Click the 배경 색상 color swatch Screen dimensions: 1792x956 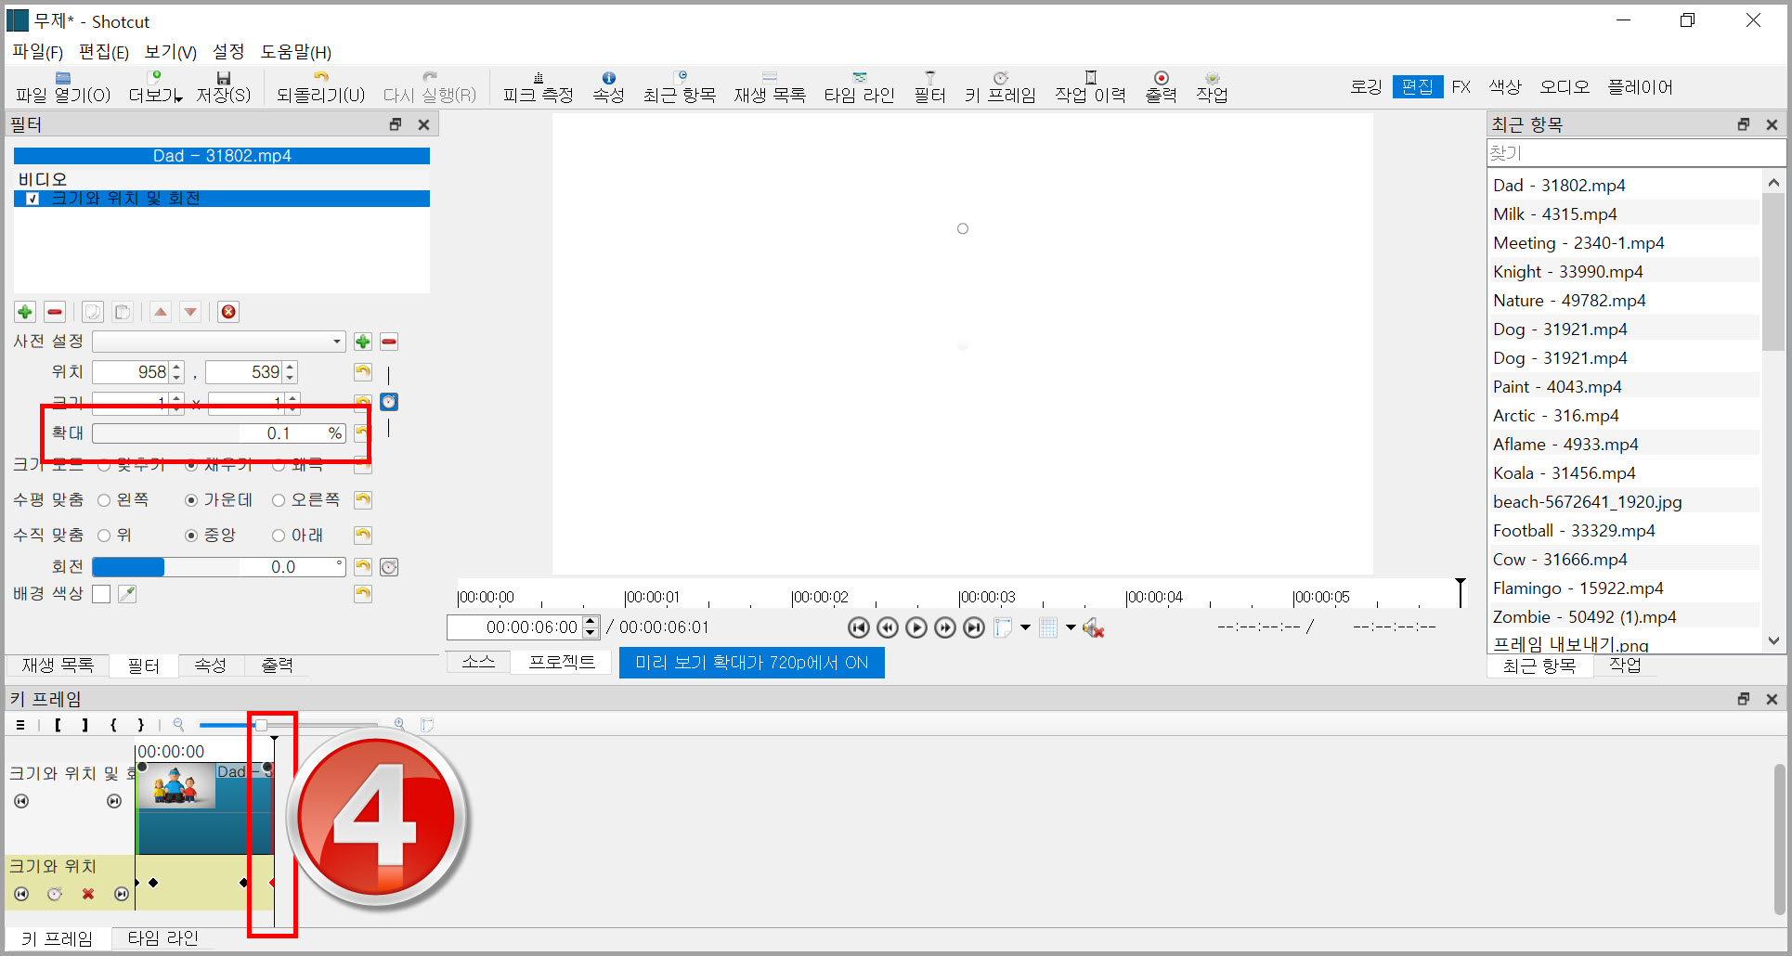(101, 594)
